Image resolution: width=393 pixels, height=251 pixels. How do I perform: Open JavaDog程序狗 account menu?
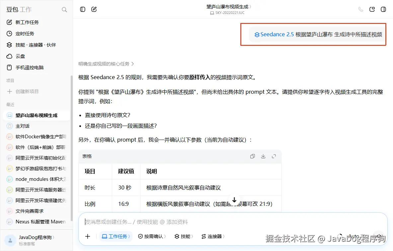(36, 240)
